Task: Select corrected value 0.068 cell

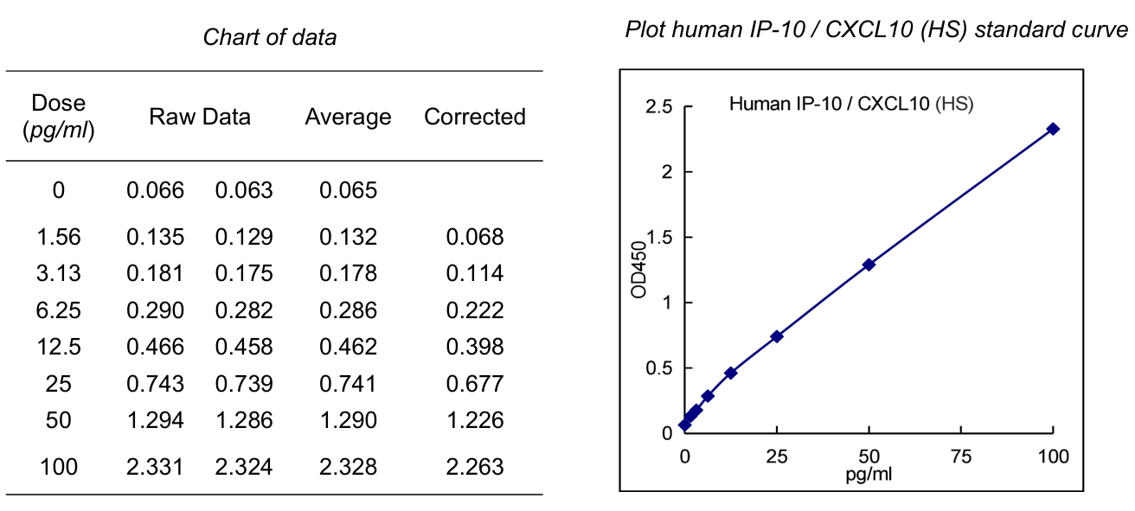Action: coord(475,237)
